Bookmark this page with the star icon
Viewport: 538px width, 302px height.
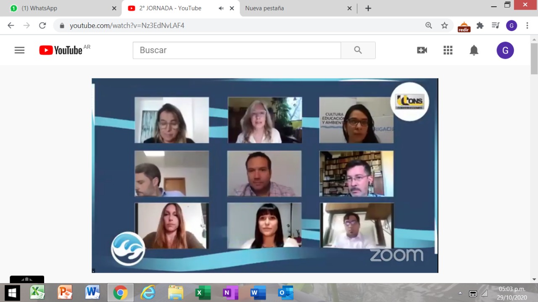[444, 26]
